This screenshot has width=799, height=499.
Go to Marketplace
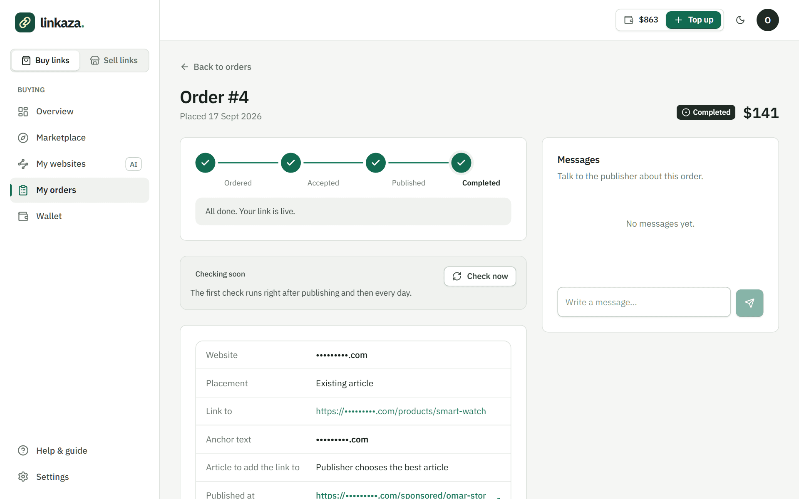click(x=79, y=138)
